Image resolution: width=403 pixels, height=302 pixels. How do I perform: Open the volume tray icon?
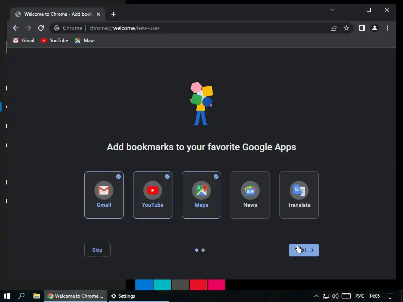point(335,296)
